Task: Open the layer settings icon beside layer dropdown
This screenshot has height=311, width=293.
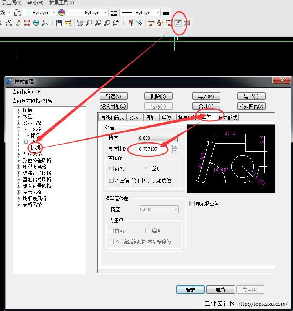Action: click(17, 13)
